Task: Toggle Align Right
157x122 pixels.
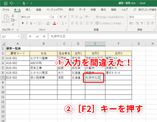Action: (81, 23)
